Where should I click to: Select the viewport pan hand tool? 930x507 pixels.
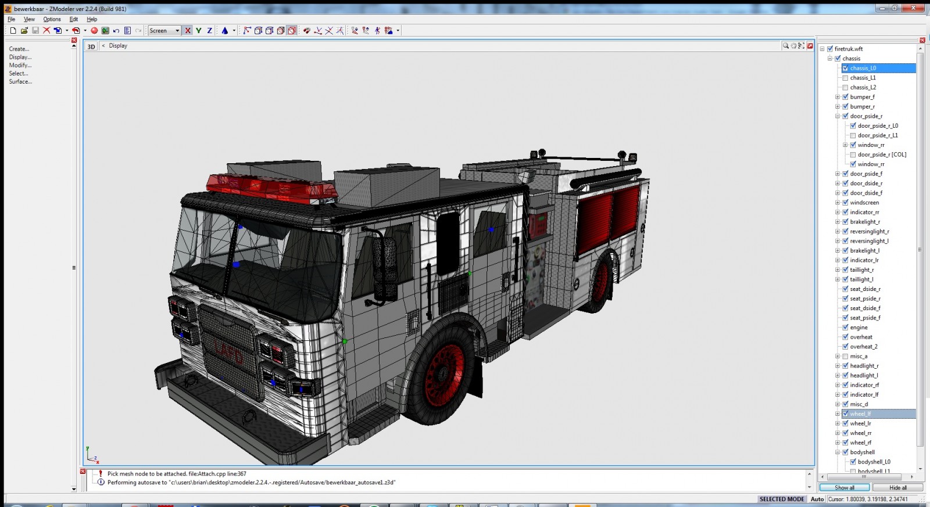[x=793, y=46]
